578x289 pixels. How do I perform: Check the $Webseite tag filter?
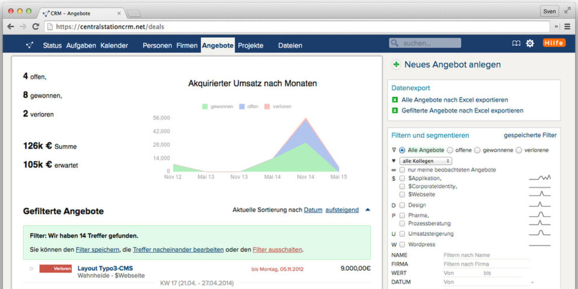(402, 194)
